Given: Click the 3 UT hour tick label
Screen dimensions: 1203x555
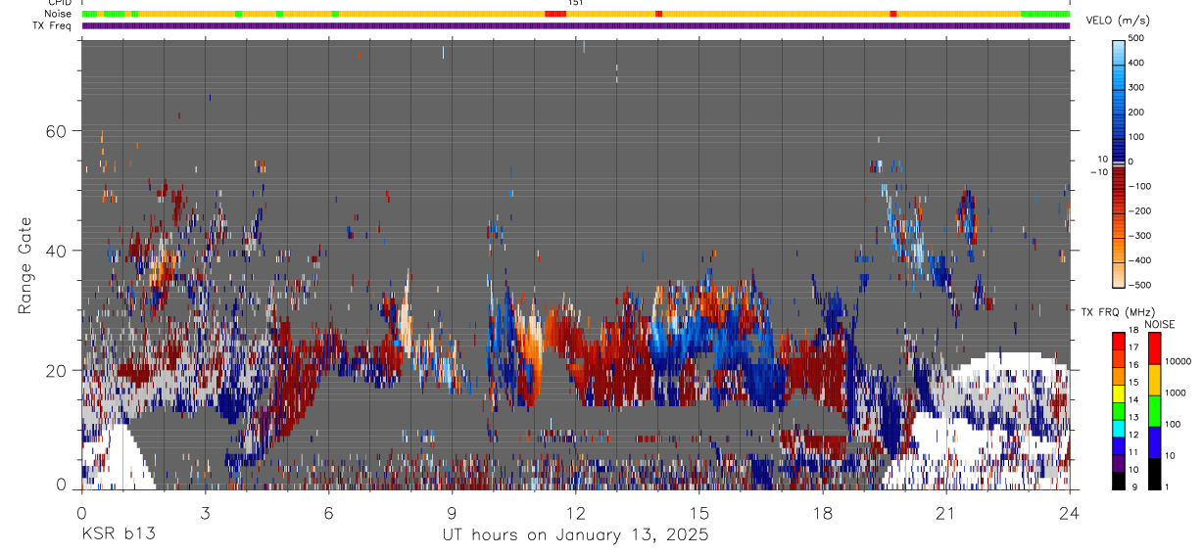Looking at the screenshot, I should pos(206,513).
